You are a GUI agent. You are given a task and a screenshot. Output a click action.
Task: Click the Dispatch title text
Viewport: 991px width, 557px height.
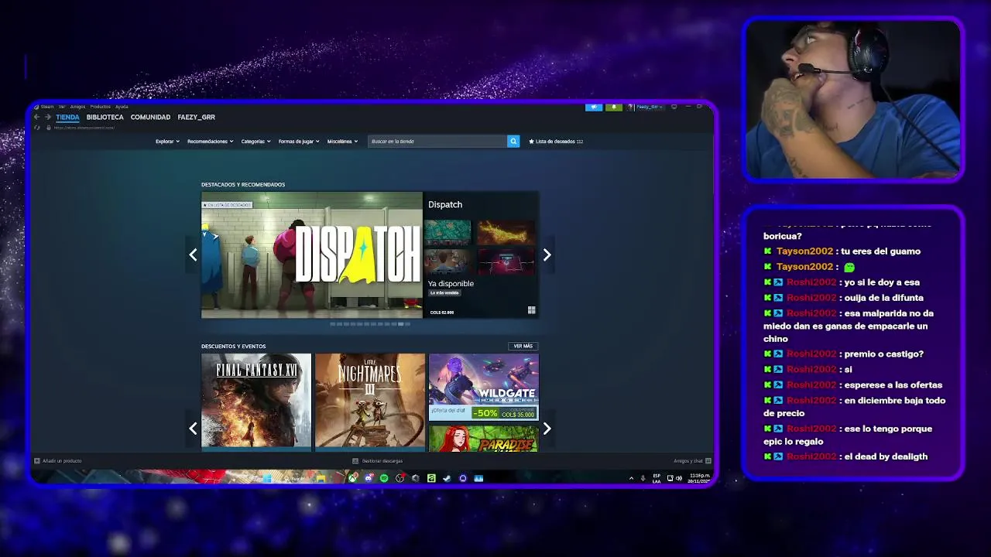[x=445, y=204]
